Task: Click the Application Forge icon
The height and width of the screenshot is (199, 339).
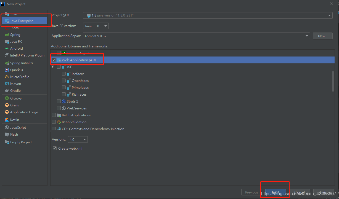Action: 7,112
